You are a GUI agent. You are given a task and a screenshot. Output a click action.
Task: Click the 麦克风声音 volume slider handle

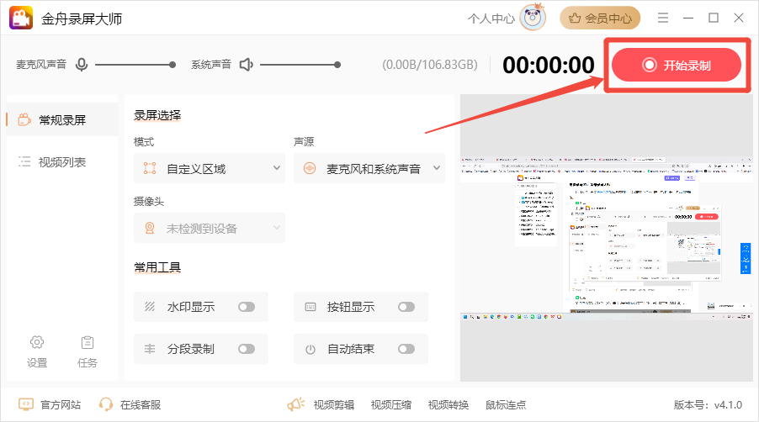point(172,64)
